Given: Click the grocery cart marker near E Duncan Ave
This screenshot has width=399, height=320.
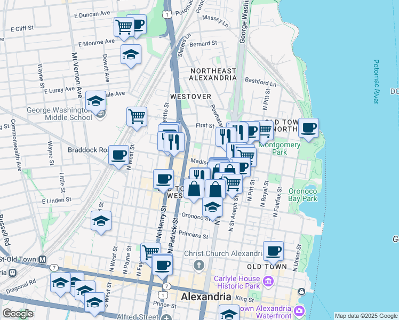Looking at the screenshot, I should 124,27.
